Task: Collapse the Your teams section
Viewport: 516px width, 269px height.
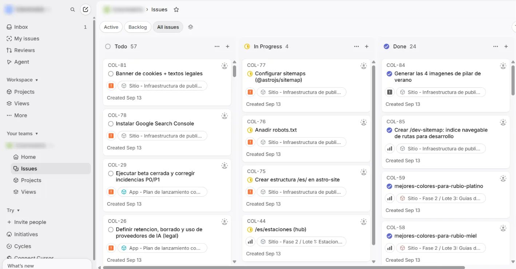Action: 22,134
